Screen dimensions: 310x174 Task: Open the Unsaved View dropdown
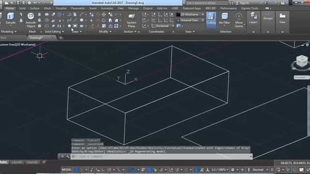point(190,20)
